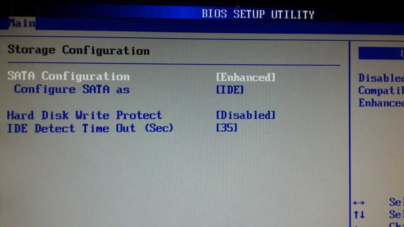Screen dimensions: 404x227
Task: Click the Select label beside left-right arrows
Action: pyautogui.click(x=396, y=202)
